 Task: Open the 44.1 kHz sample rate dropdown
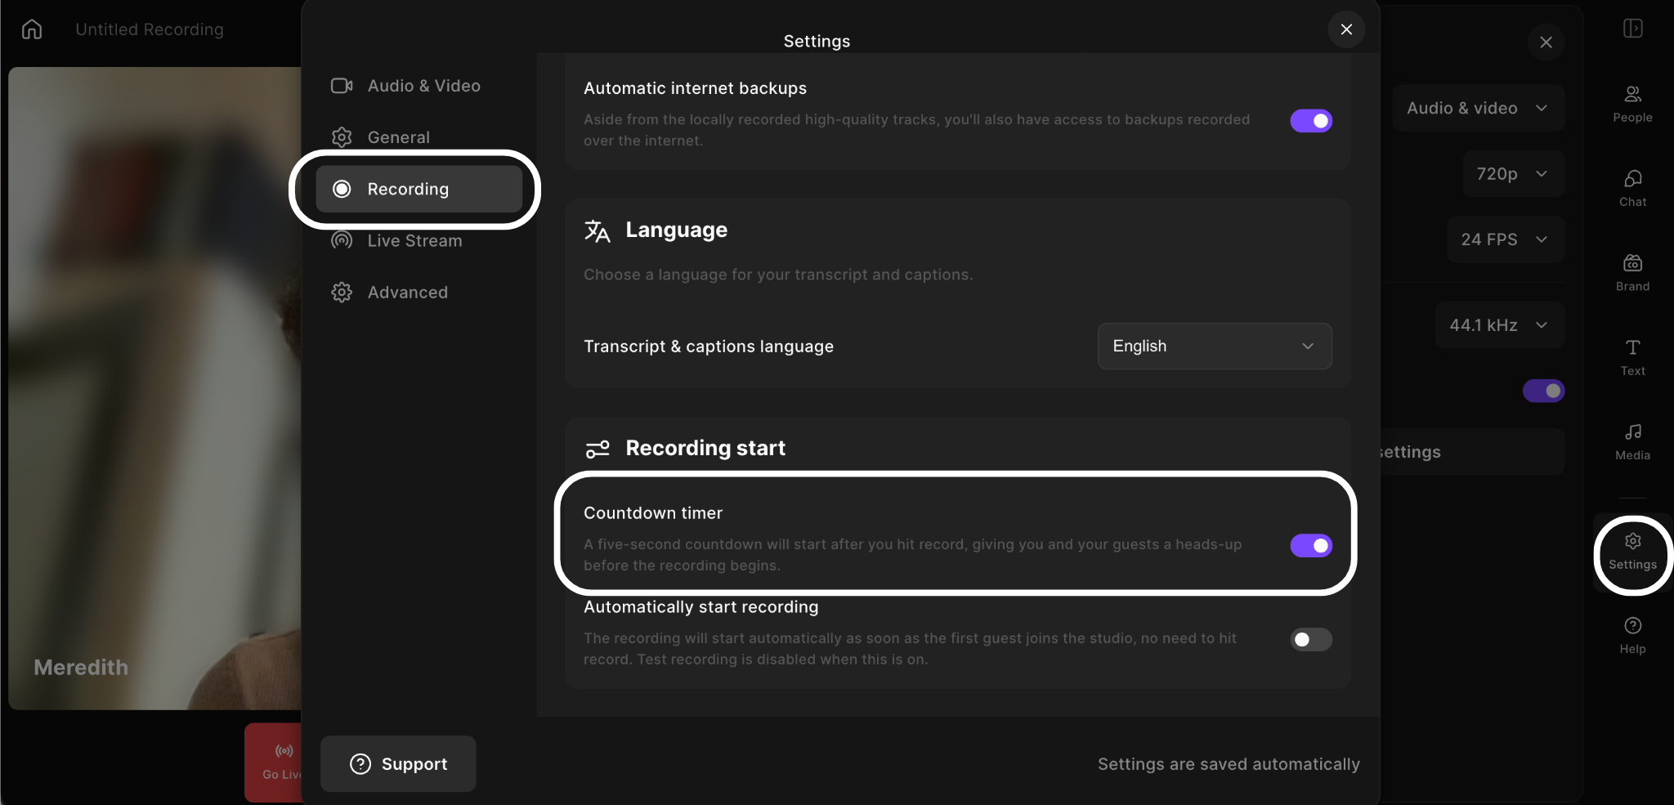click(x=1499, y=325)
